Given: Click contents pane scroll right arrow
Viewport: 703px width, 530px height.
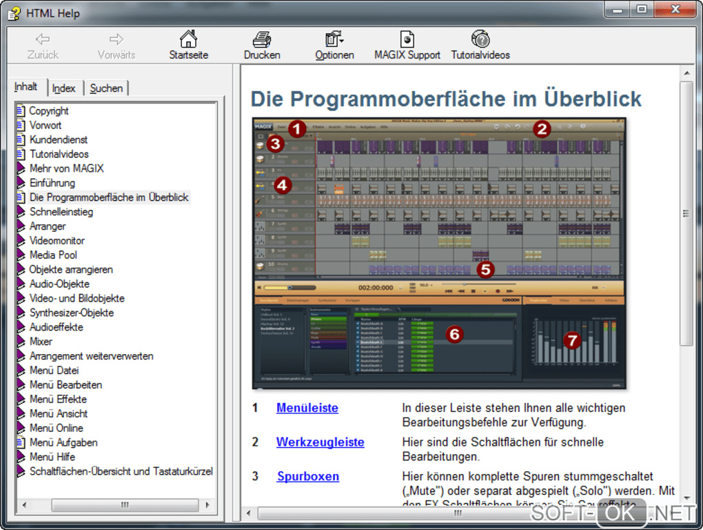Looking at the screenshot, I should pos(207,505).
